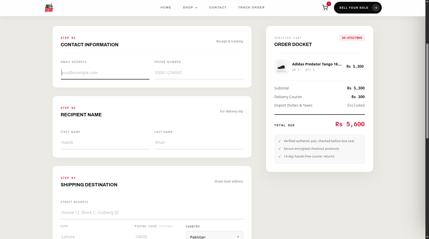
Task: Click the Adidas Predator Tango 18 product name
Action: pos(317,64)
